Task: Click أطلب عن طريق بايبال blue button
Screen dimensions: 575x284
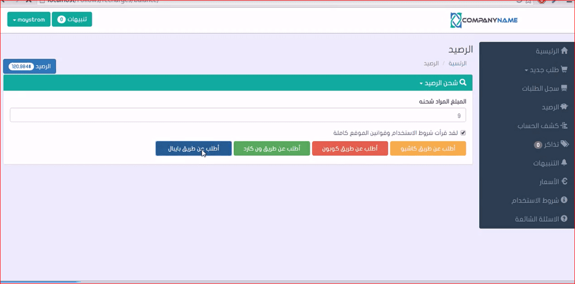Action: (194, 148)
